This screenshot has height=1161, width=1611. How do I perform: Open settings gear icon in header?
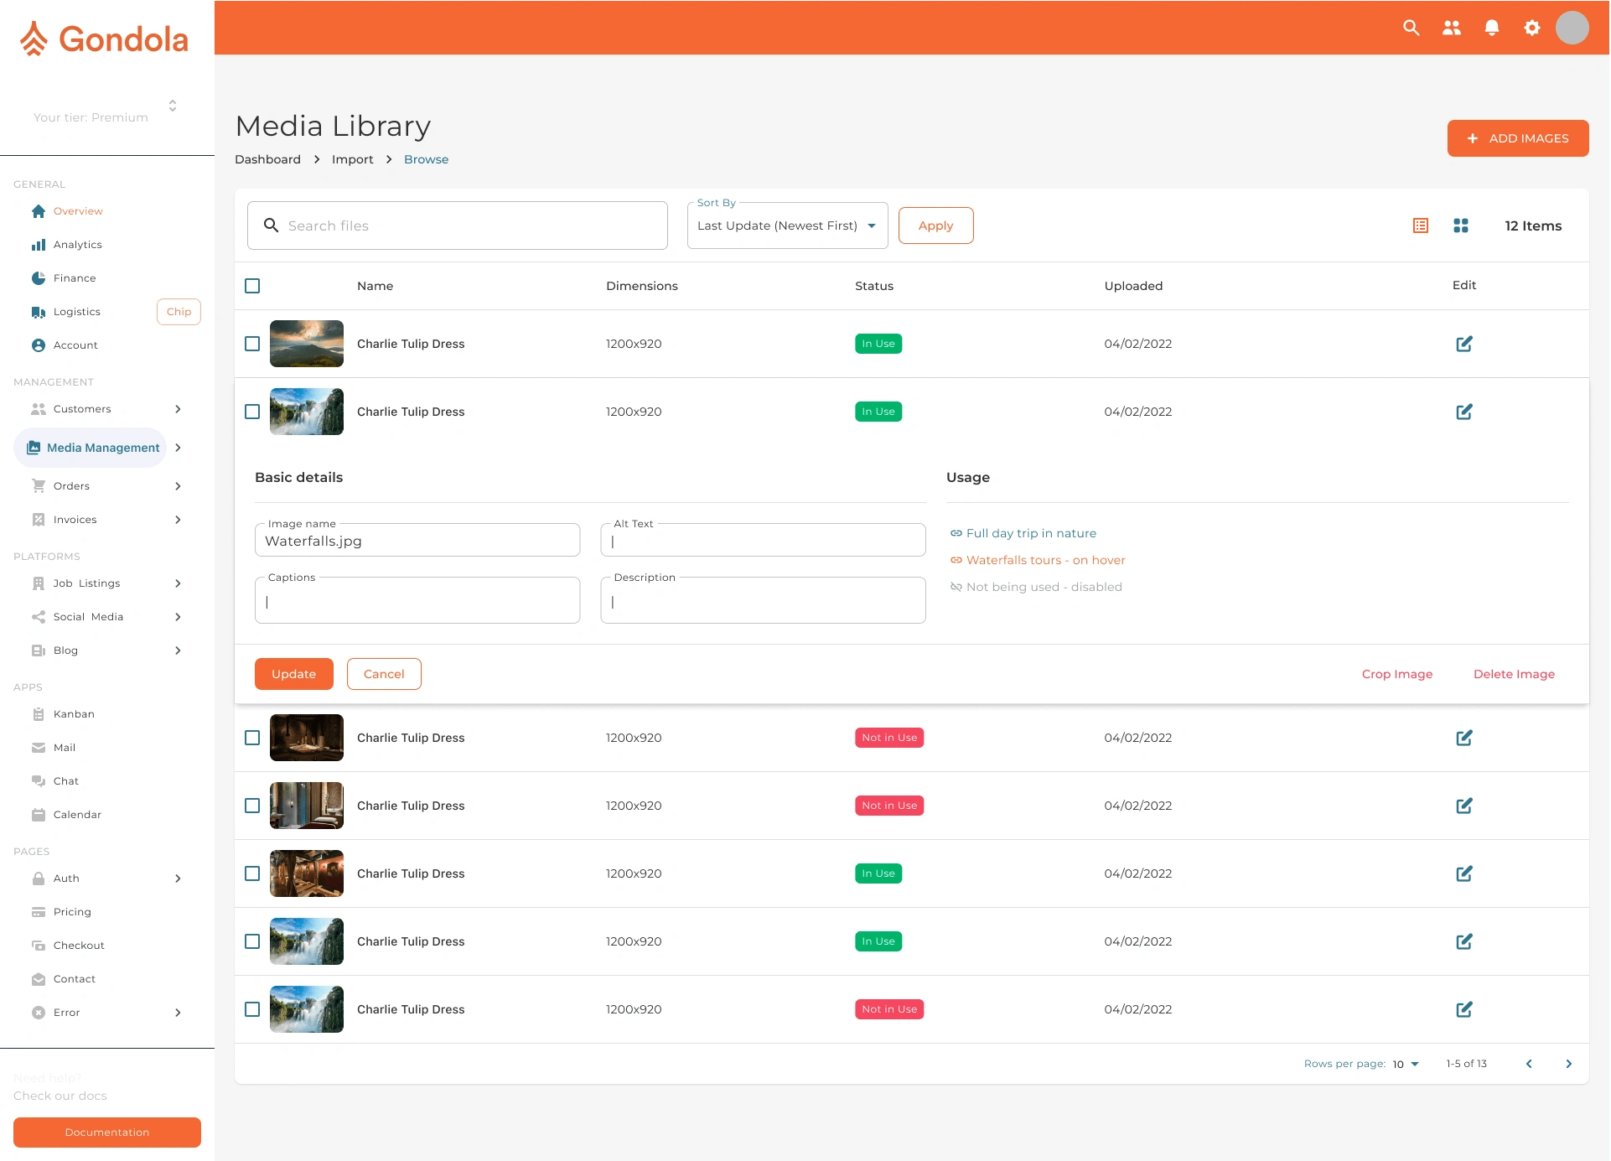pos(1531,28)
